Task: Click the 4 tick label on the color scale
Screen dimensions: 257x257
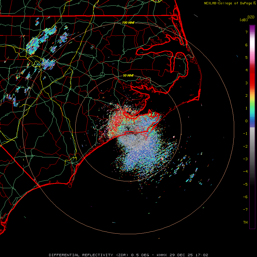Action: pos(246,70)
